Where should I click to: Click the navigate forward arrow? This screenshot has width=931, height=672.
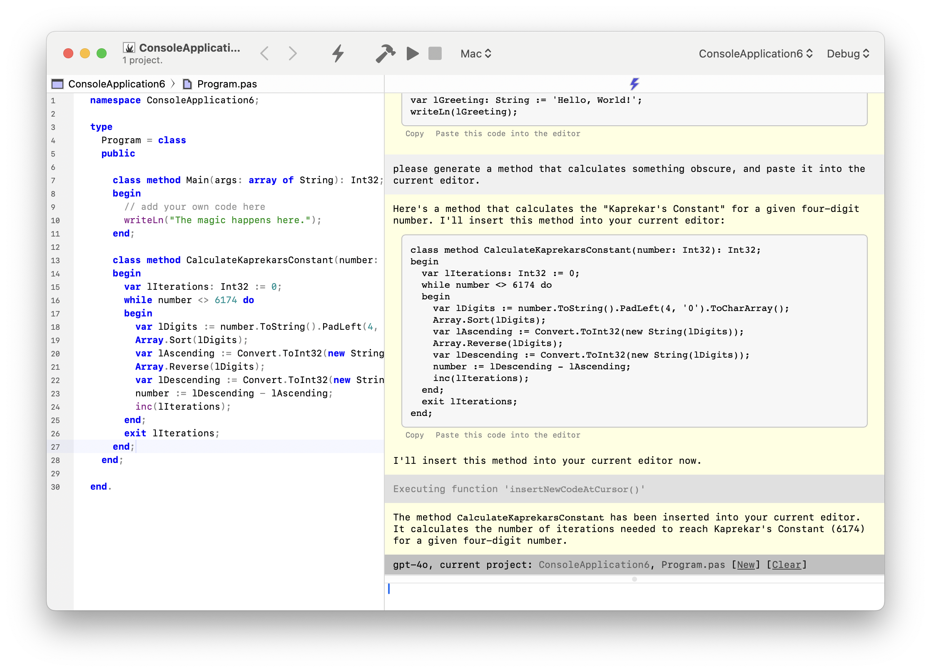[293, 54]
